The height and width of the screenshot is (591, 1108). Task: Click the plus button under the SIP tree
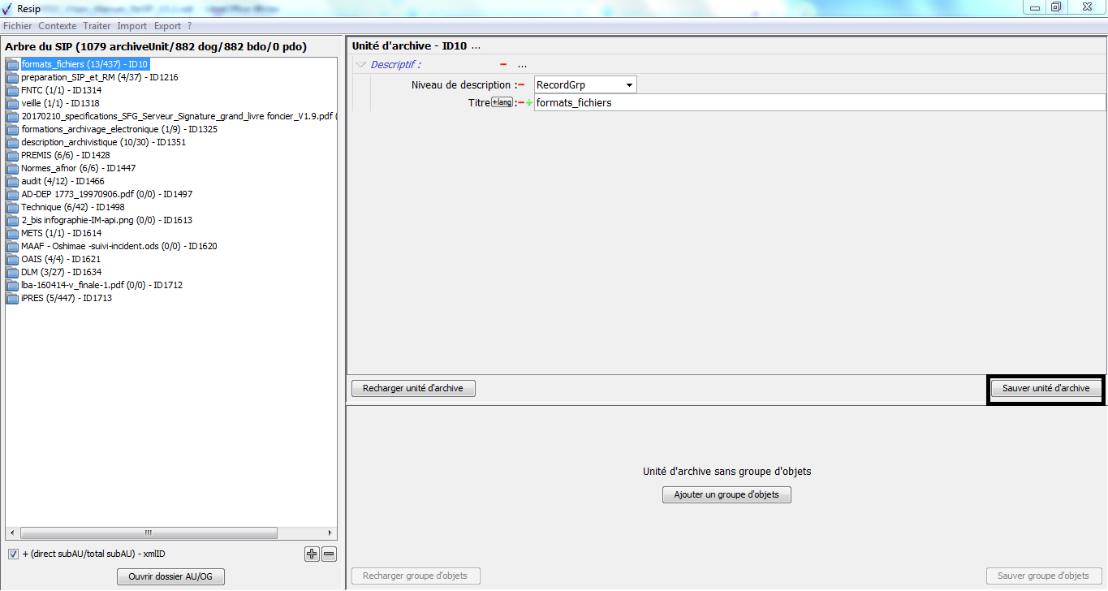(x=312, y=554)
